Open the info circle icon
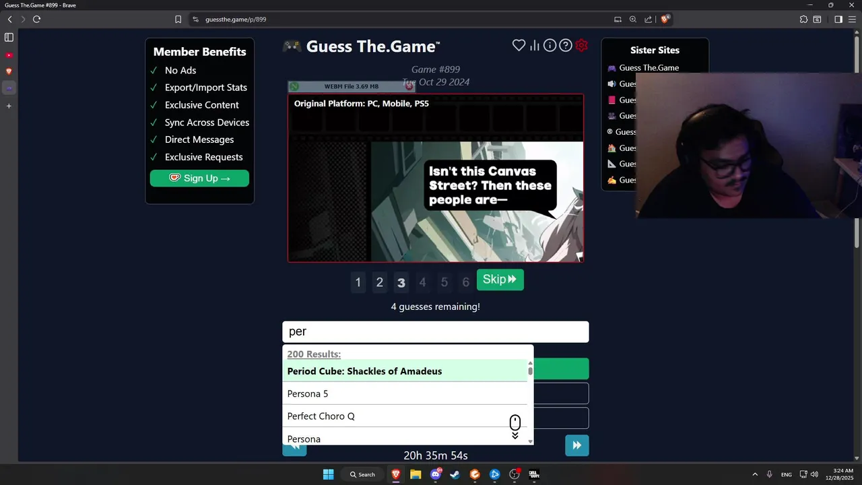This screenshot has width=862, height=485. [550, 45]
